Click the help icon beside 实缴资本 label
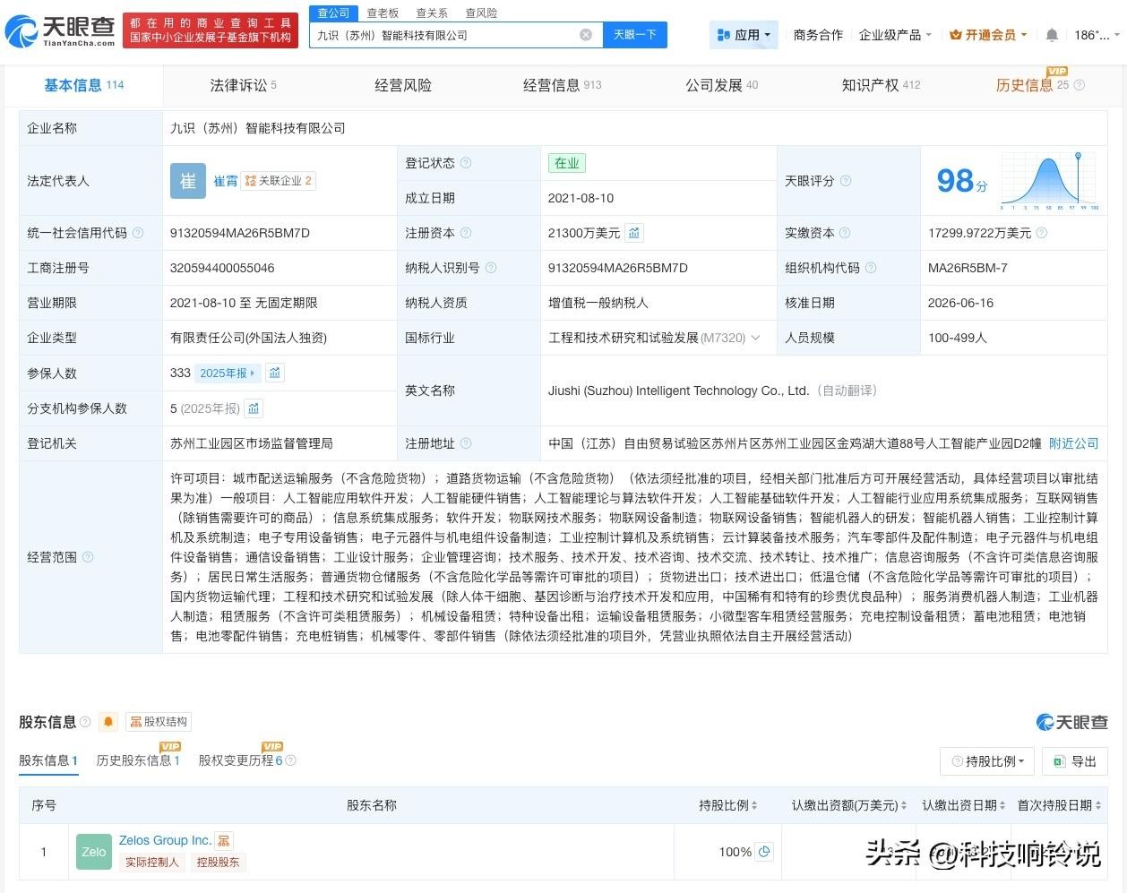 click(845, 233)
